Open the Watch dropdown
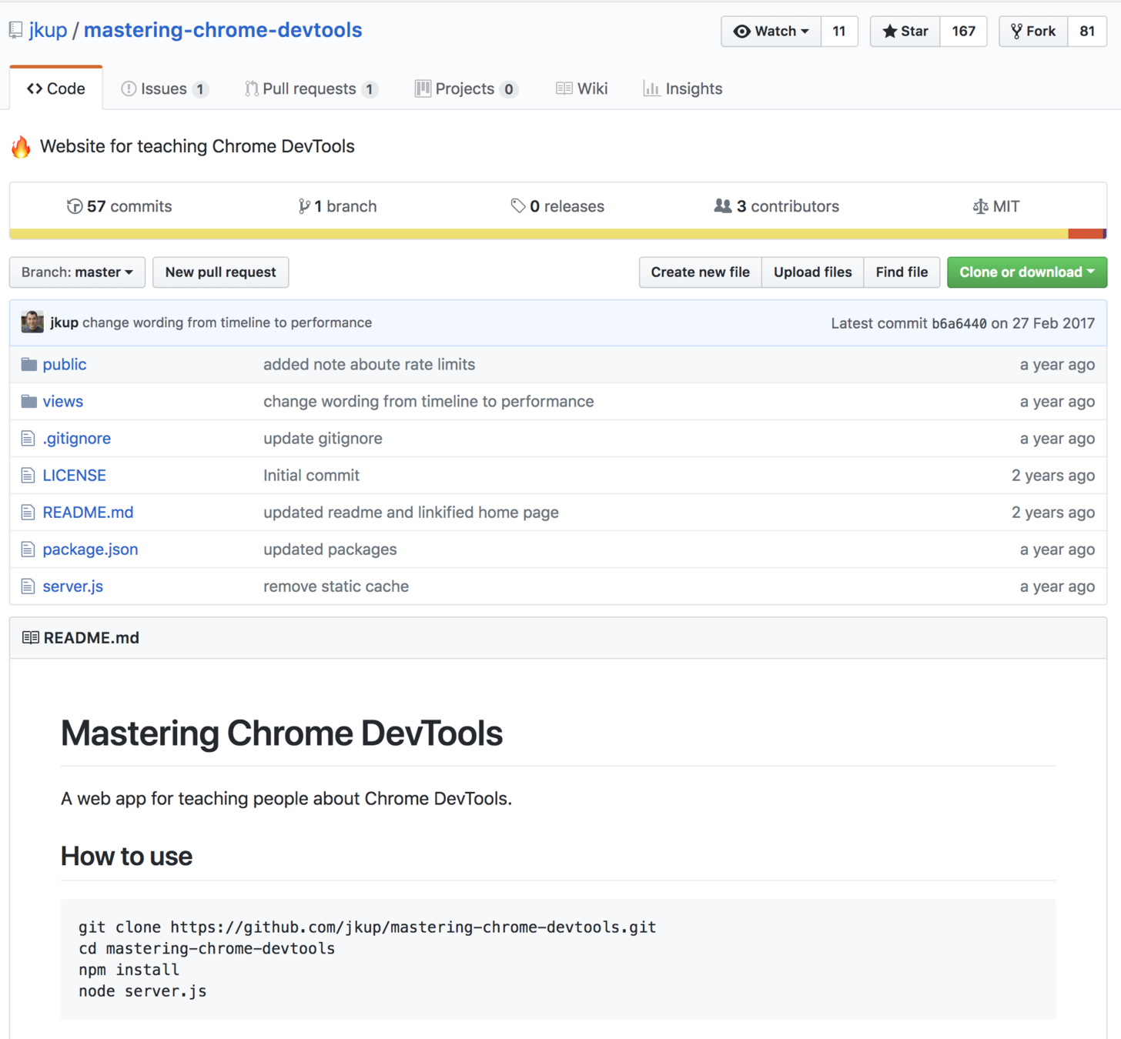Viewport: 1121px width, 1039px height. [x=771, y=31]
